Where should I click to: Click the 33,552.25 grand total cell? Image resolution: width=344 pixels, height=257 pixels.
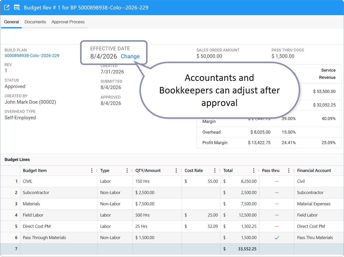(x=240, y=249)
